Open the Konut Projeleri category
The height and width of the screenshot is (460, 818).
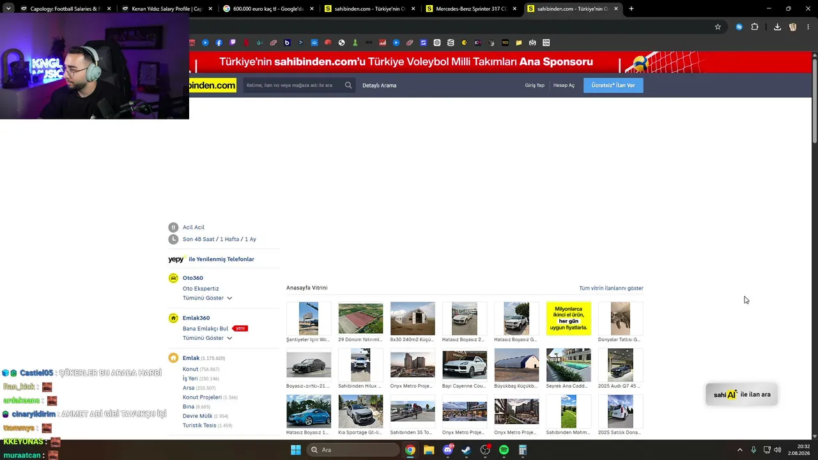(202, 397)
